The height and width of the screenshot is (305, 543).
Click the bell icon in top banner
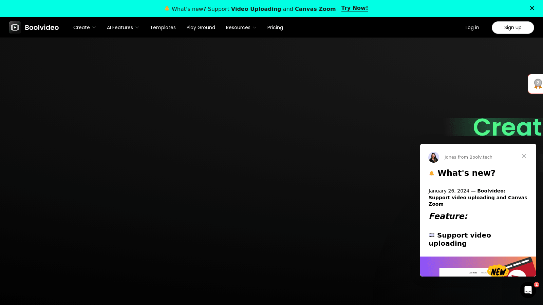167,9
